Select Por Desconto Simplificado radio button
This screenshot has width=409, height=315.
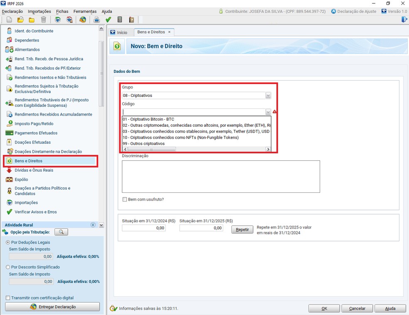coord(8,267)
